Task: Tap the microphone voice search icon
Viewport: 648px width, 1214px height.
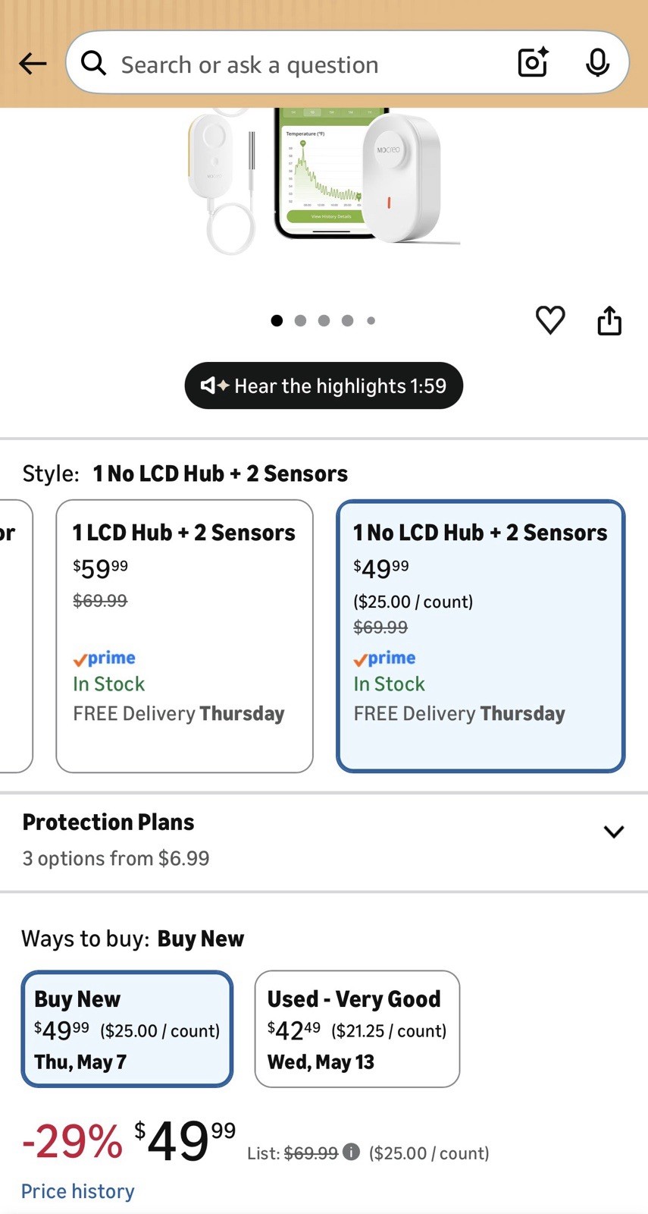Action: pos(597,63)
